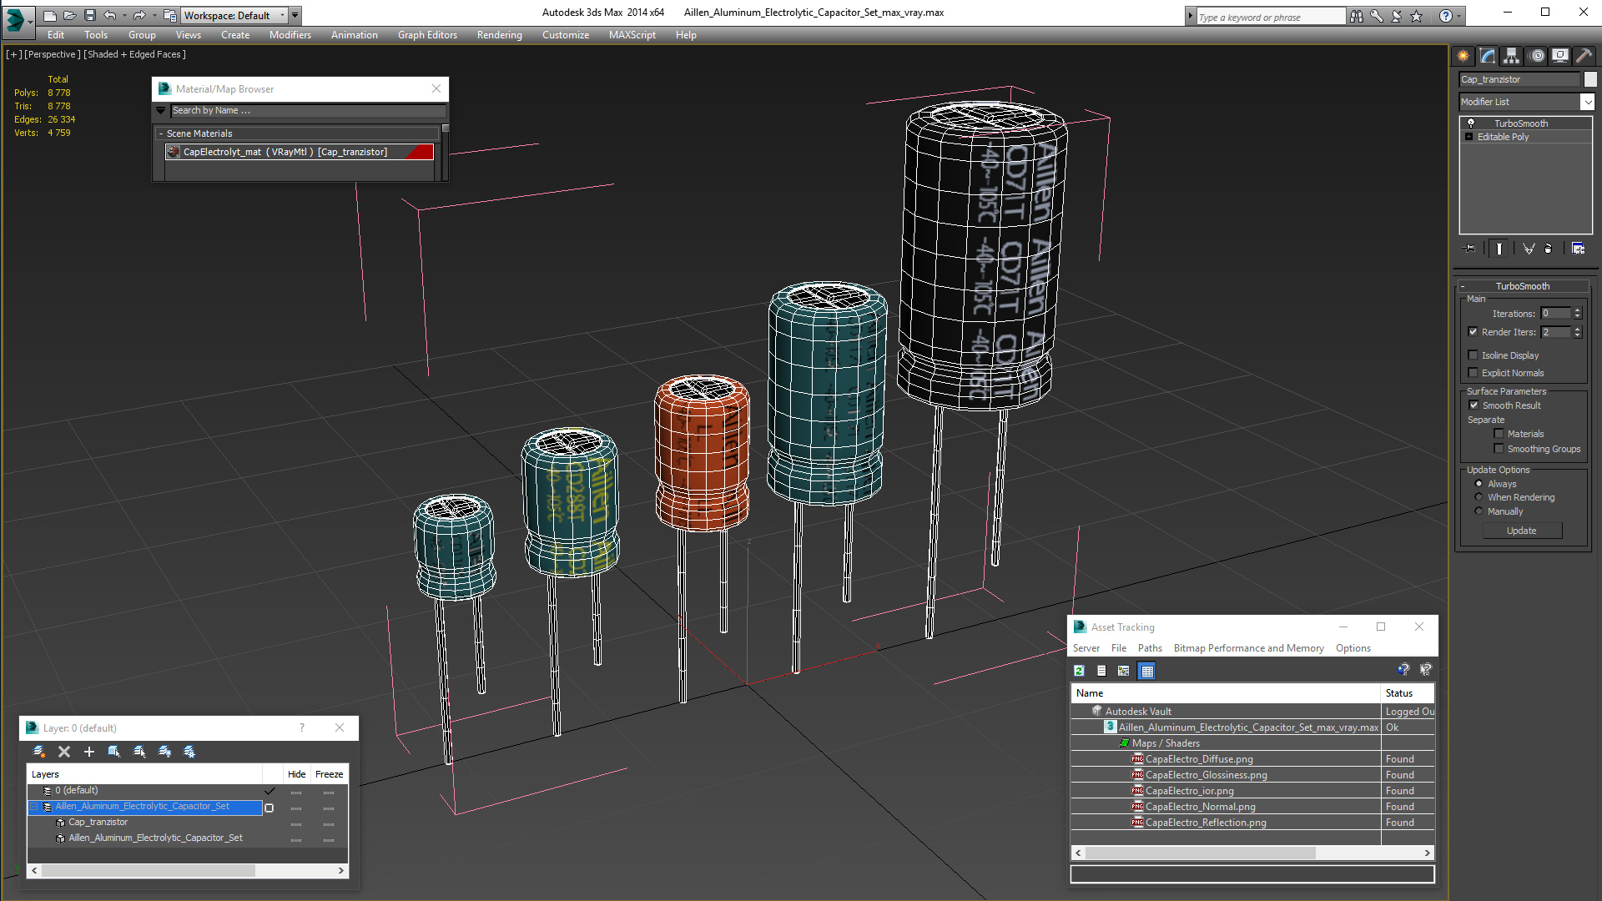Click the Open File folder icon
The image size is (1602, 901).
70,15
